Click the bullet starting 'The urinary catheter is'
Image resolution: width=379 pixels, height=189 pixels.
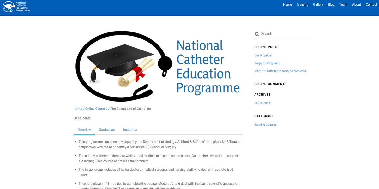point(159,158)
